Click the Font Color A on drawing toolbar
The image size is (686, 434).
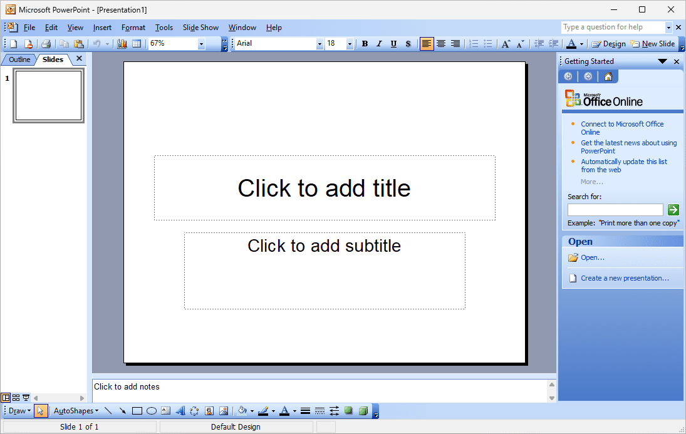284,411
